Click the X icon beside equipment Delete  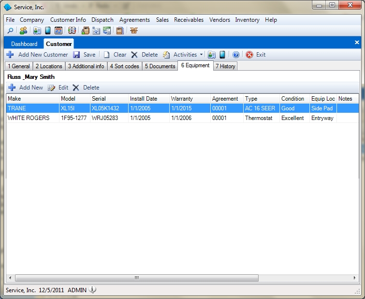coord(75,88)
